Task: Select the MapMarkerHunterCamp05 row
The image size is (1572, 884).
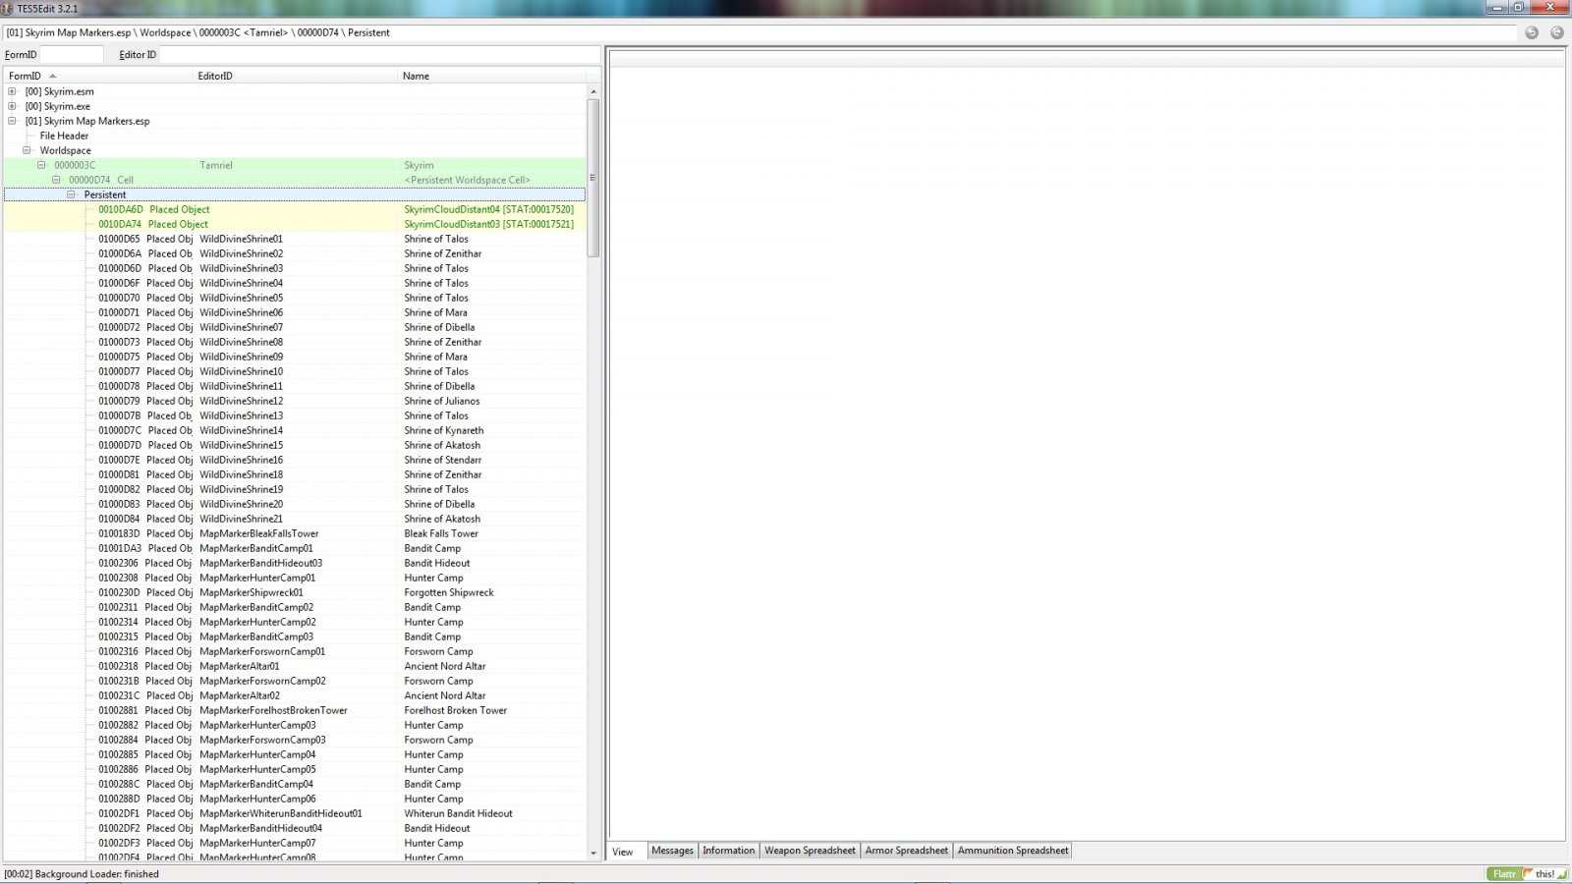Action: point(295,769)
